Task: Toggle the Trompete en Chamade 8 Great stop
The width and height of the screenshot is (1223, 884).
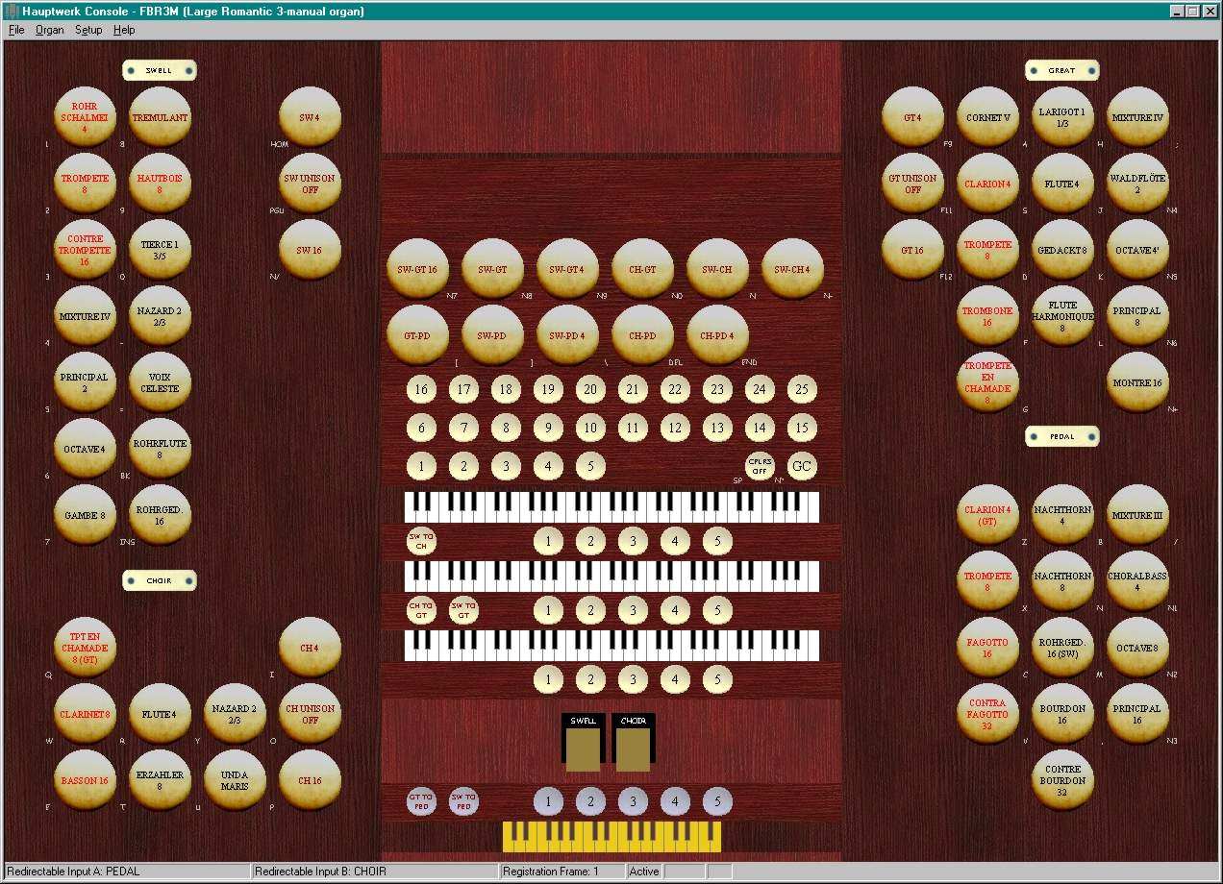Action: pyautogui.click(x=987, y=382)
